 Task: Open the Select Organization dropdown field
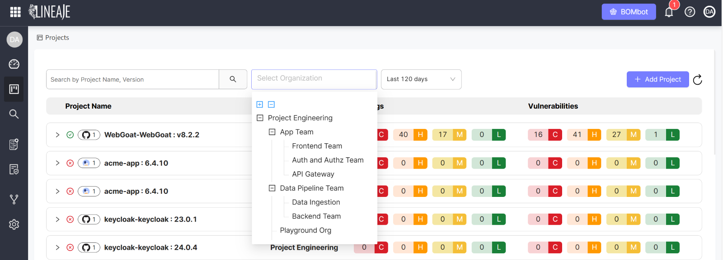[x=314, y=79]
